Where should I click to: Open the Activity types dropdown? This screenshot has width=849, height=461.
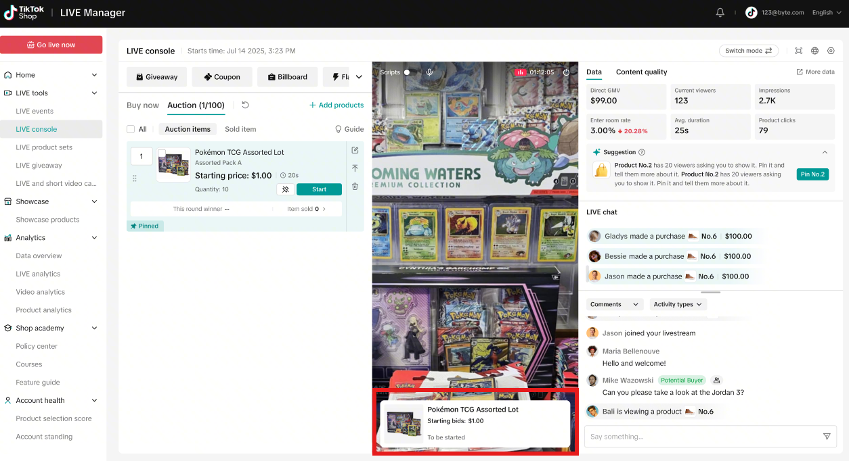678,304
